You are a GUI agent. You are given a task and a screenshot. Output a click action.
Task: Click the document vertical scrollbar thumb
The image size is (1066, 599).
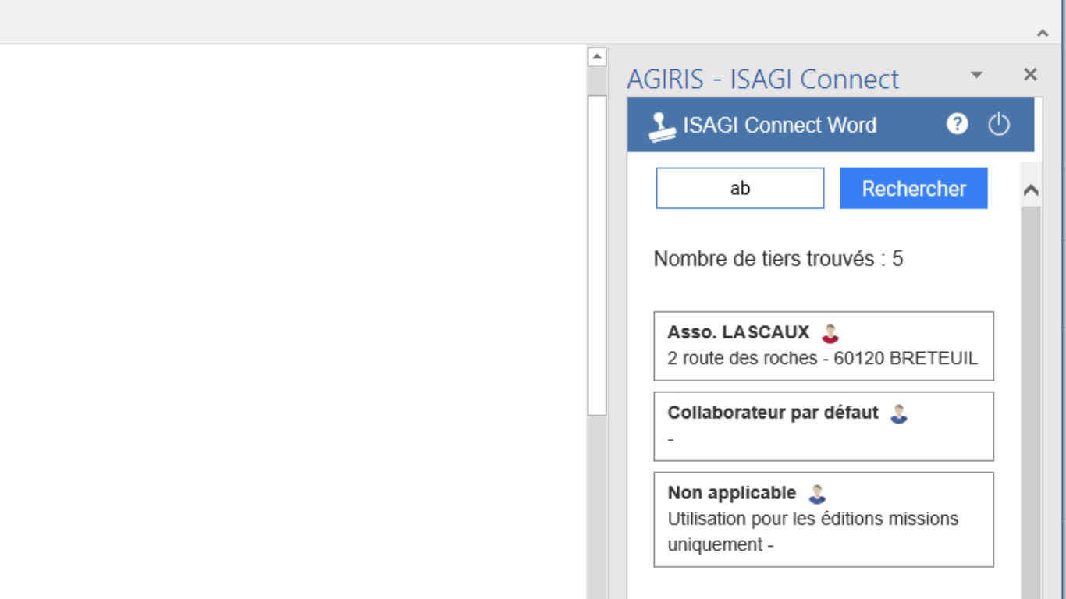pyautogui.click(x=597, y=255)
